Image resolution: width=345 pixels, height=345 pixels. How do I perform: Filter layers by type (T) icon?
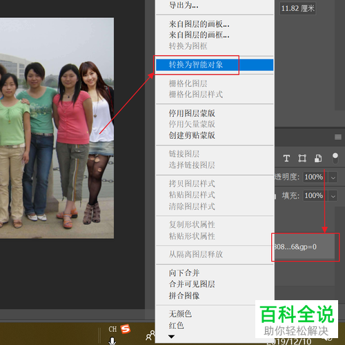286,158
